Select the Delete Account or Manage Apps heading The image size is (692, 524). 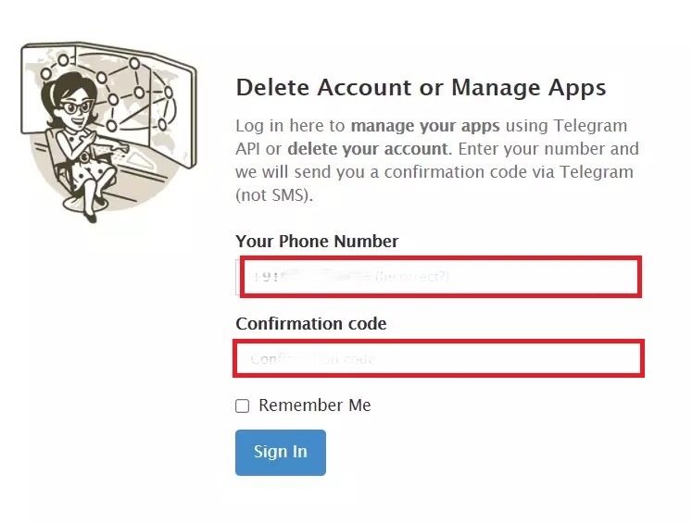(x=421, y=88)
